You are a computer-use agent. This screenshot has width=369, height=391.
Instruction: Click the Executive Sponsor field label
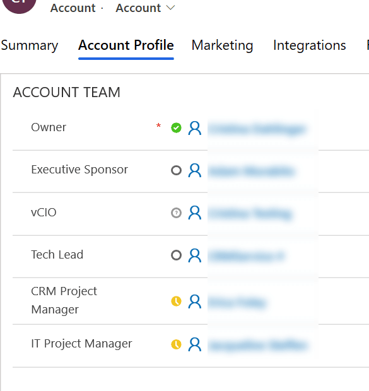[x=79, y=170]
